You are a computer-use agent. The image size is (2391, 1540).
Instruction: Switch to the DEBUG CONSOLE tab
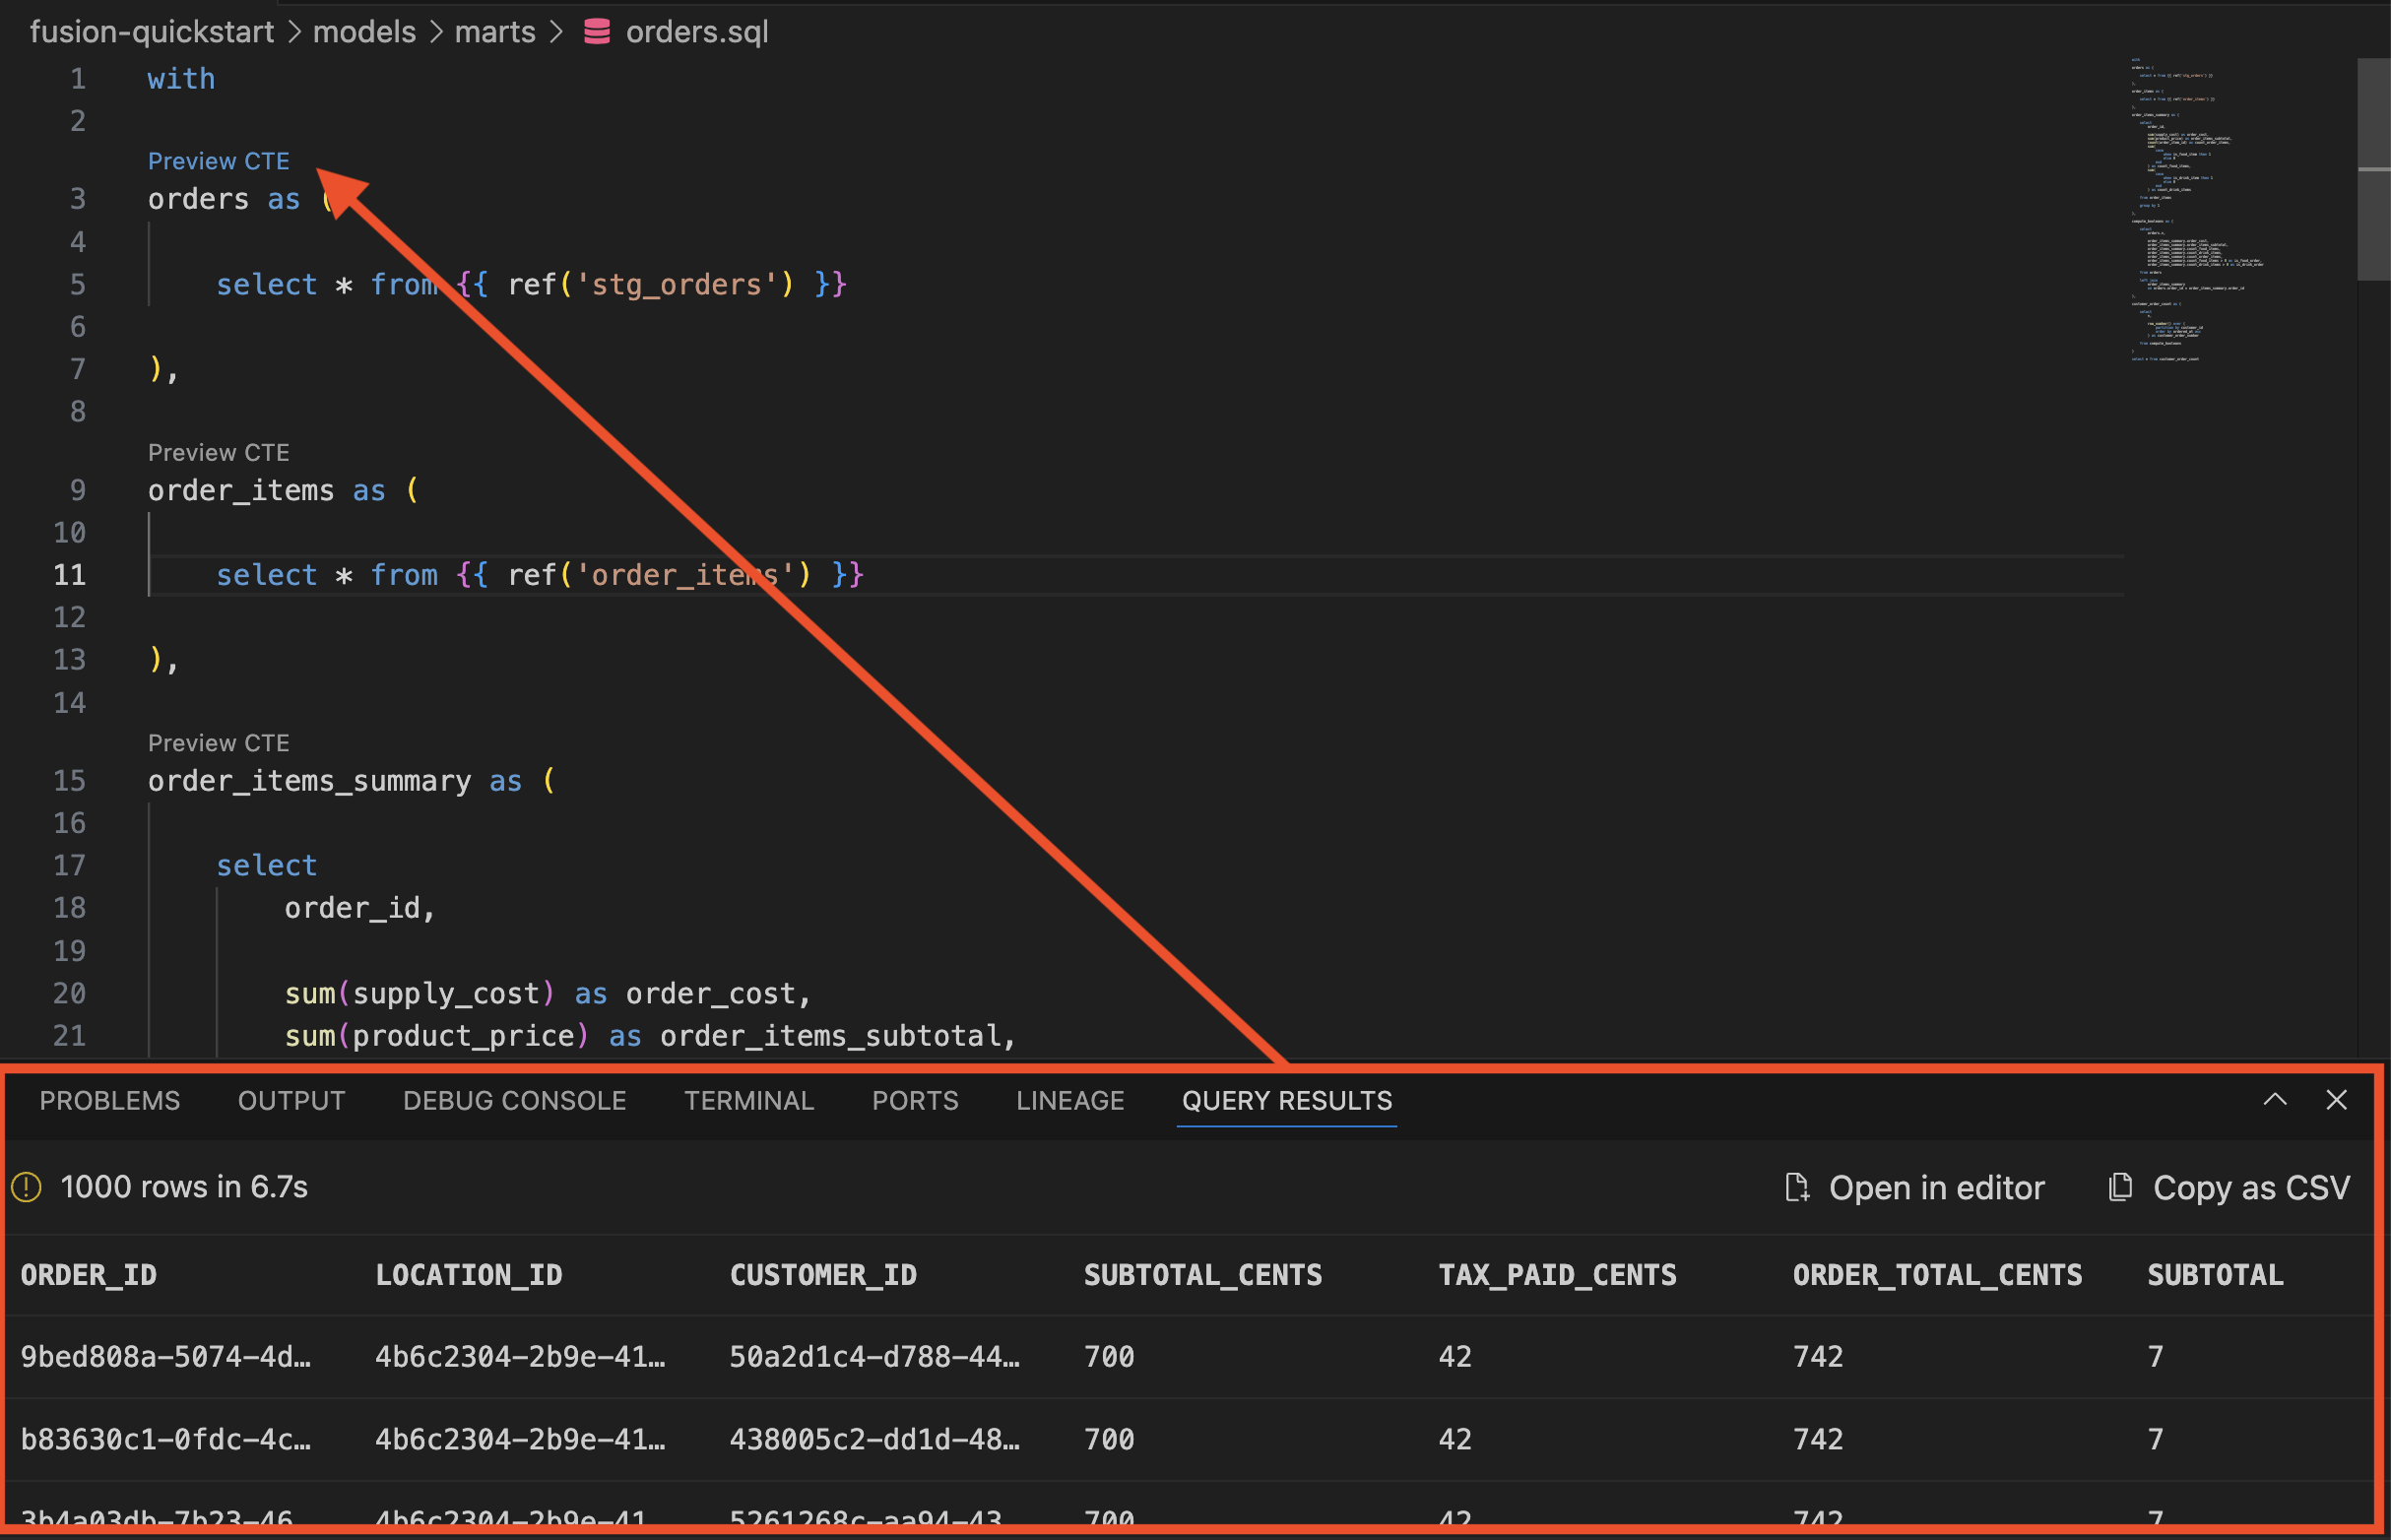(x=514, y=1100)
